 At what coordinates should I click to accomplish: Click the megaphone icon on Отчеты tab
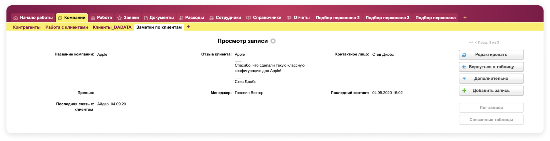pos(289,18)
